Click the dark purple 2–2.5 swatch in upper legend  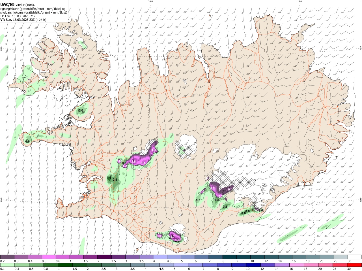coord(104,257)
